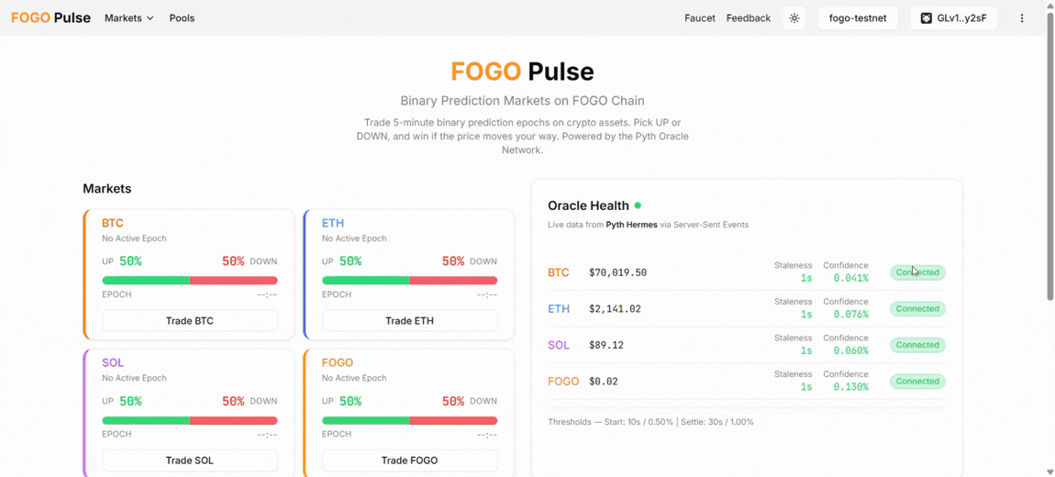
Task: Click the scroll down arrow at scrollbar bottom
Action: point(1049,471)
